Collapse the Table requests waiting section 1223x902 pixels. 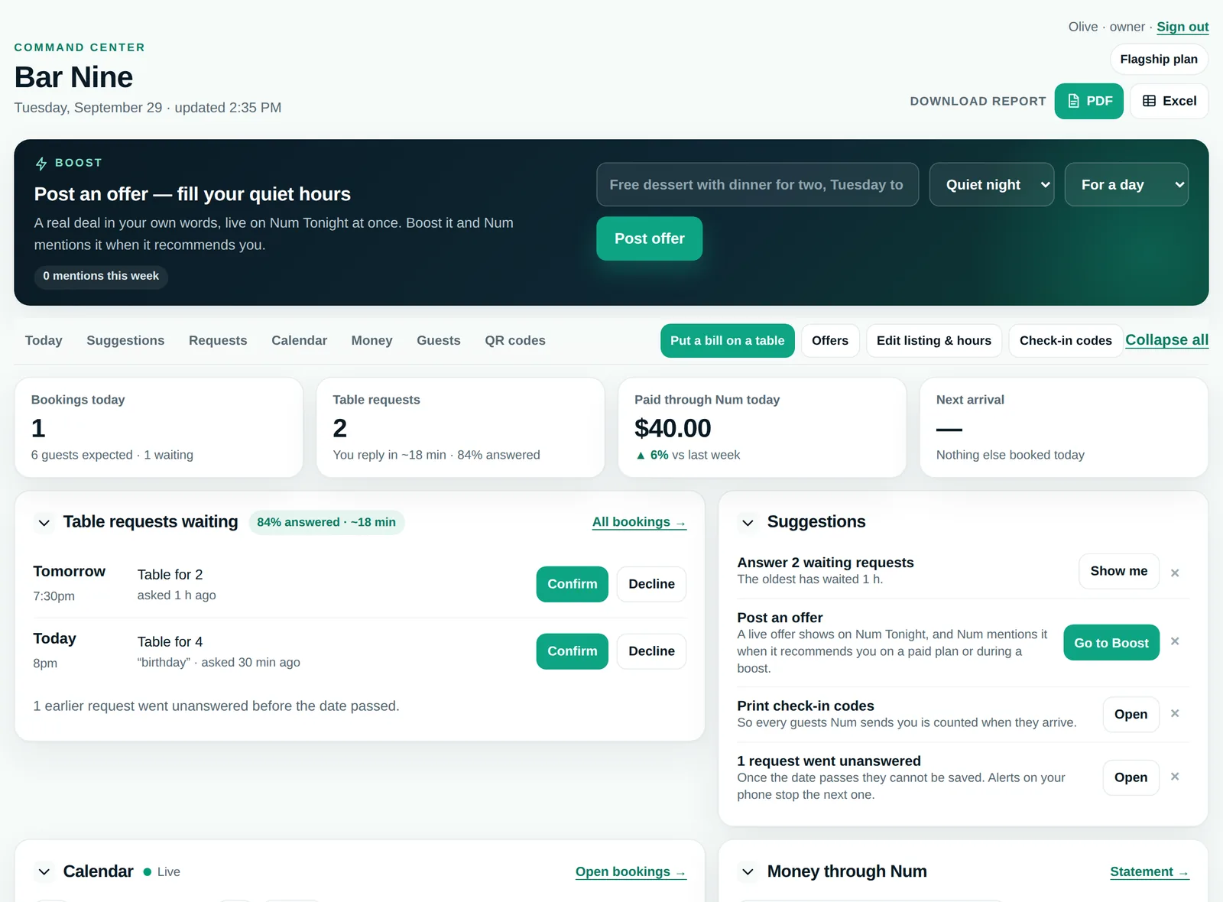coord(44,523)
